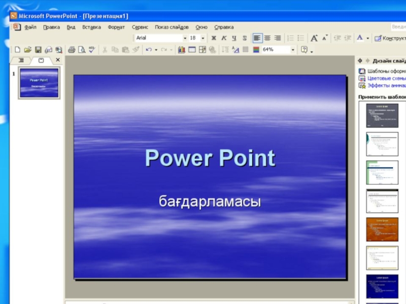The width and height of the screenshot is (406, 304).
Task: Click the Цветовые схемы link
Action: pyautogui.click(x=386, y=79)
